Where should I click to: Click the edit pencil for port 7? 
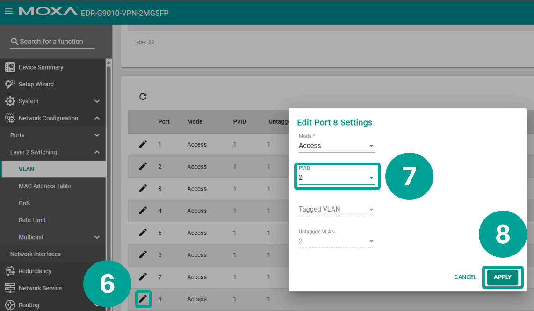(x=143, y=277)
